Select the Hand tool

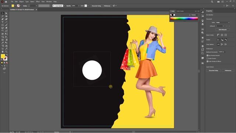point(3,52)
